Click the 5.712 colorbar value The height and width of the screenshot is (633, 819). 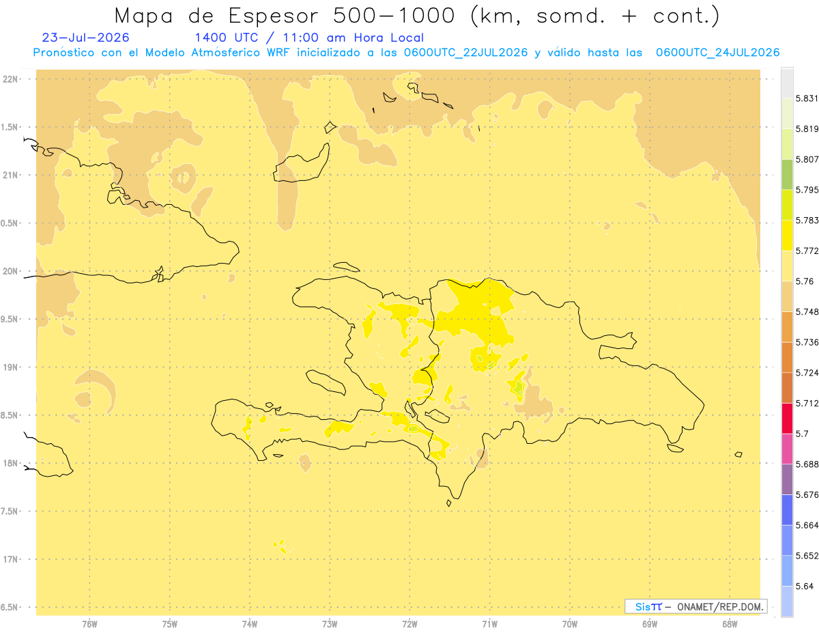coord(807,404)
